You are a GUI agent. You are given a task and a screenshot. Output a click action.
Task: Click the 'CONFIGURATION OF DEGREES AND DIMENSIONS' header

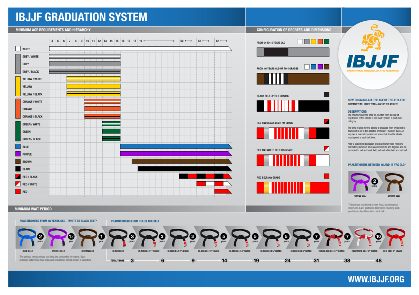pyautogui.click(x=294, y=30)
